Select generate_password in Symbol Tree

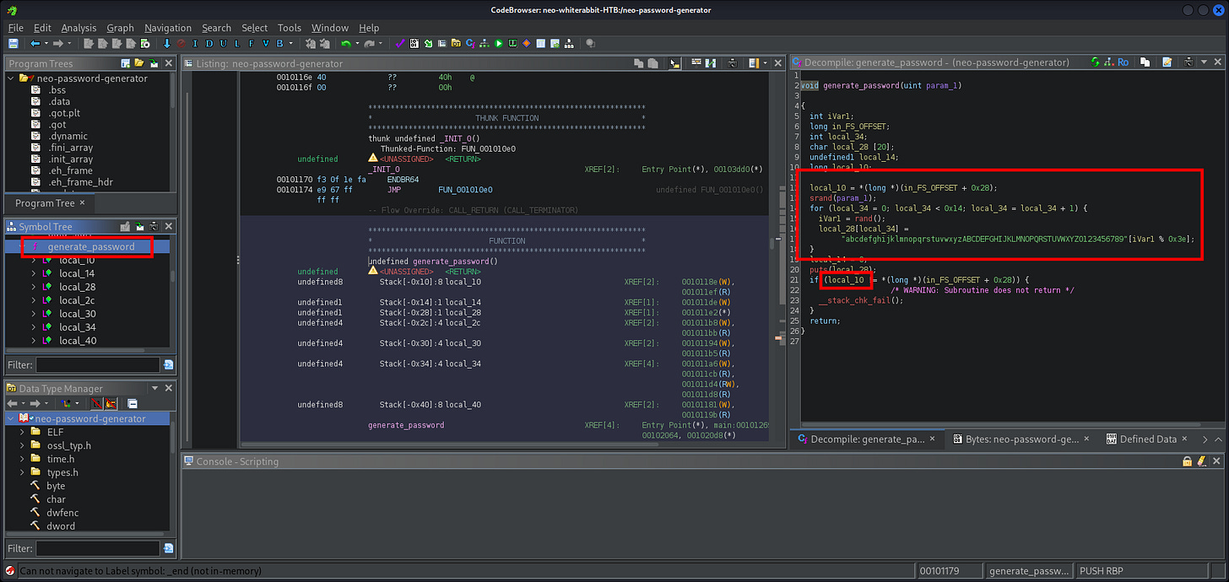[90, 246]
